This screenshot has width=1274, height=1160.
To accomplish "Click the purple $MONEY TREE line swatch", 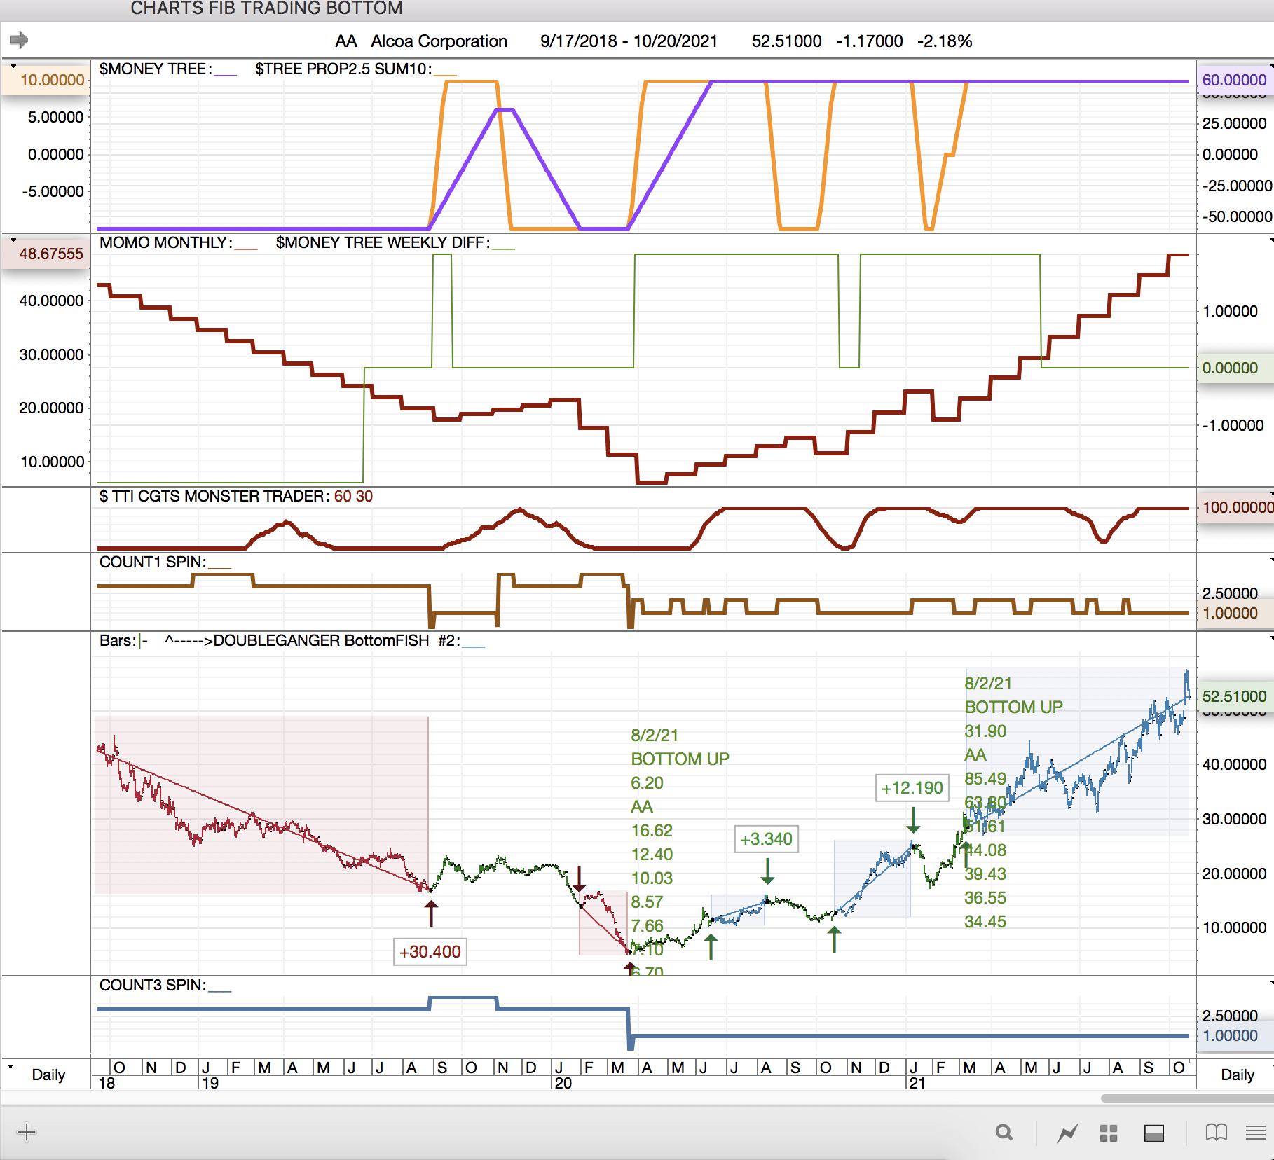I will pos(226,73).
